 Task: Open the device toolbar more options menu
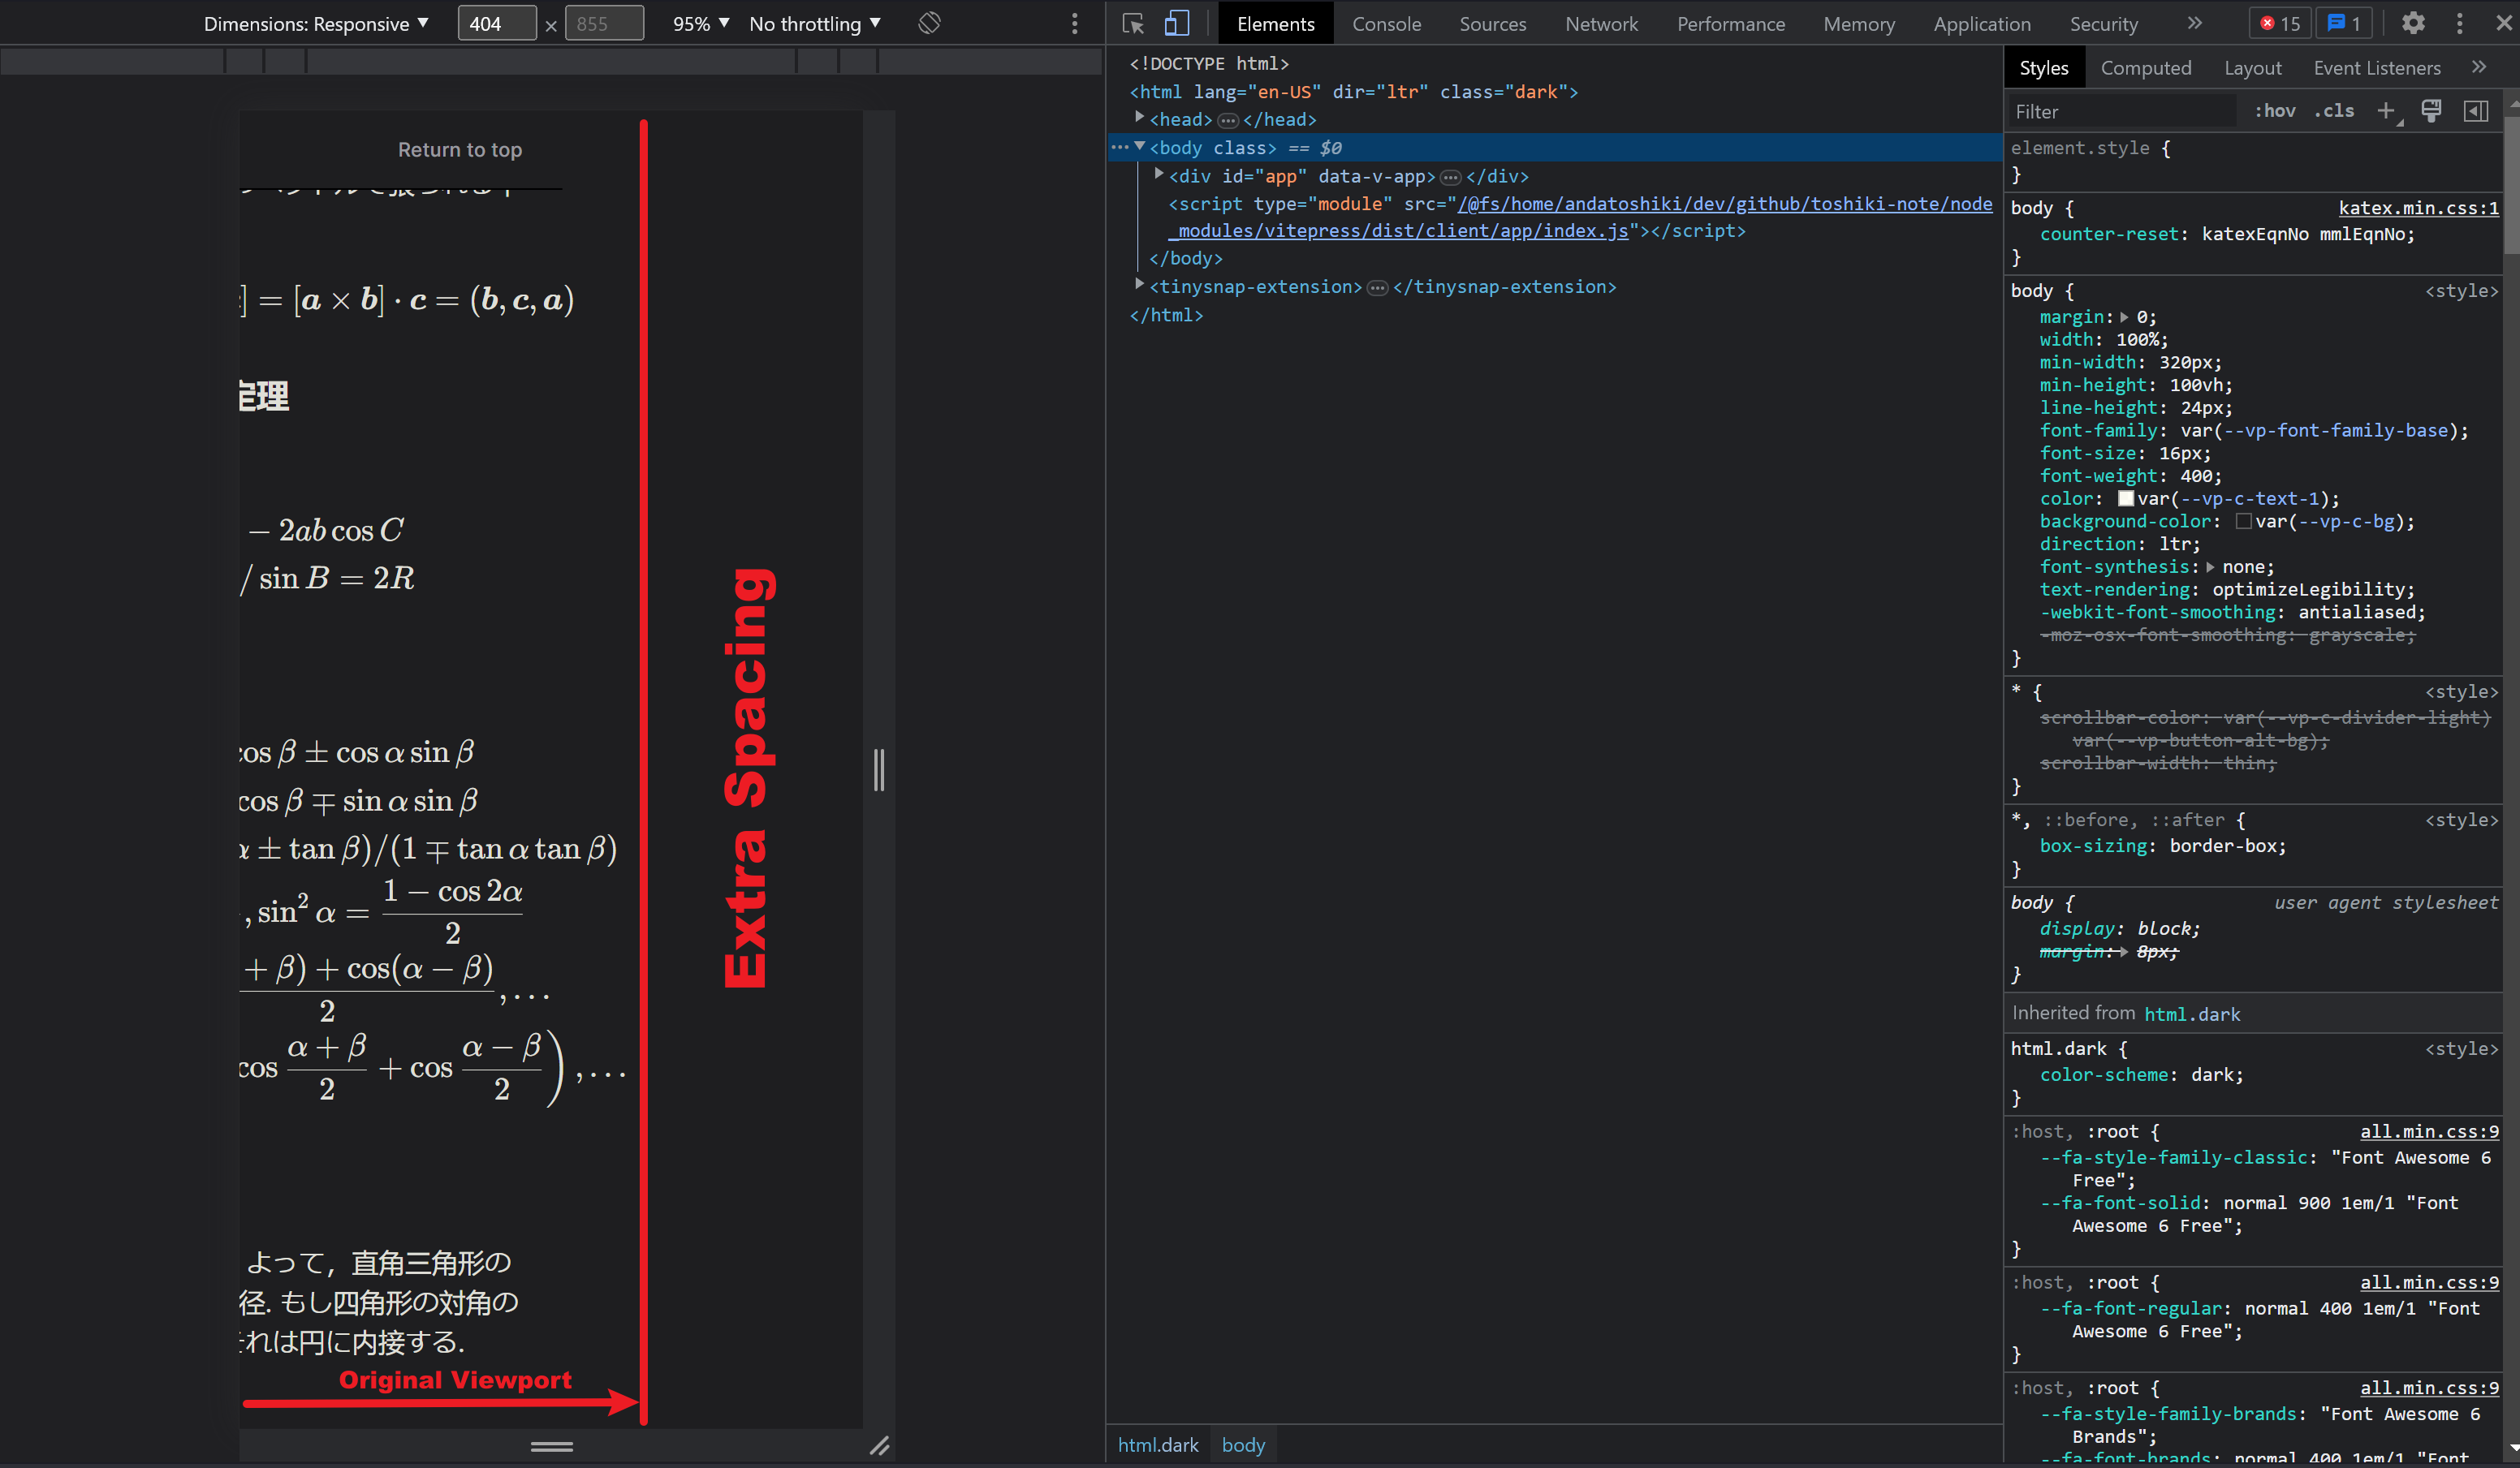point(1075,23)
